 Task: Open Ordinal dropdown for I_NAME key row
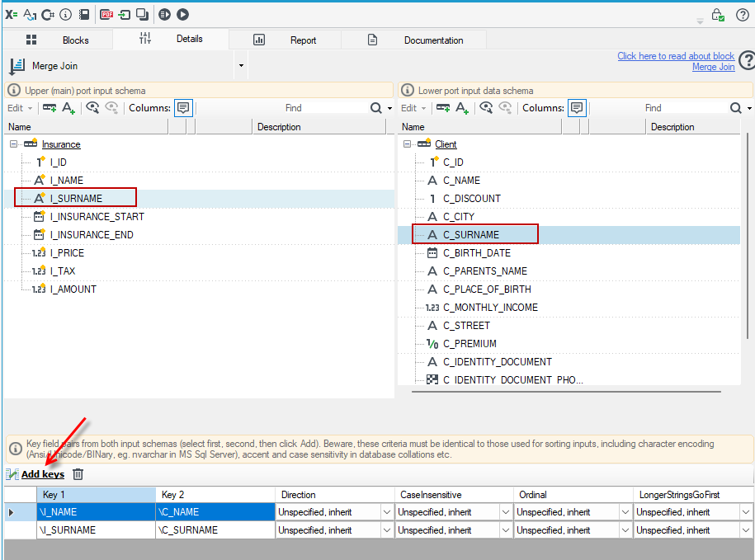[x=625, y=512]
